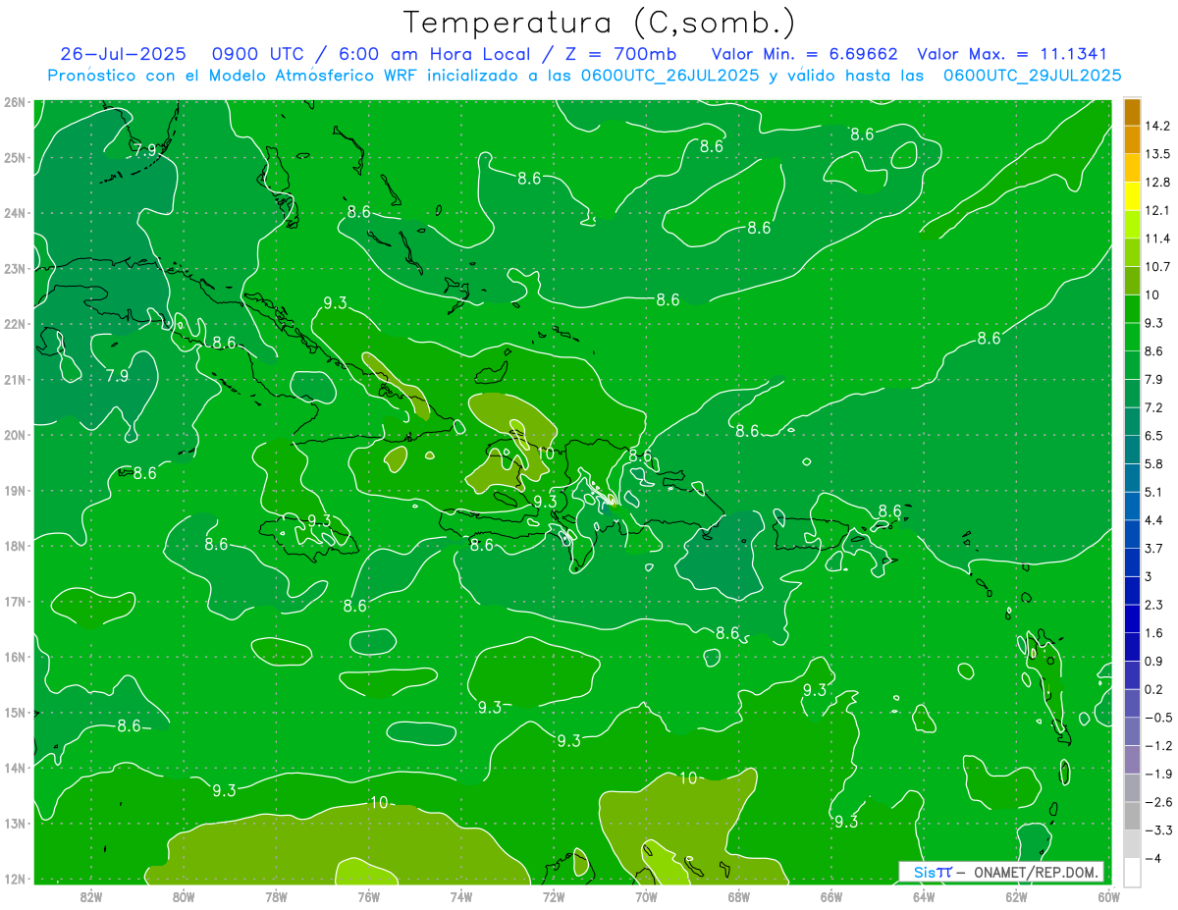
Task: Pick the dark blue colorbar swatch between 1.6 and 2.3
Action: 1132,617
